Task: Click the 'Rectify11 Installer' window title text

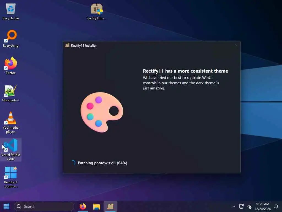Action: coord(84,46)
